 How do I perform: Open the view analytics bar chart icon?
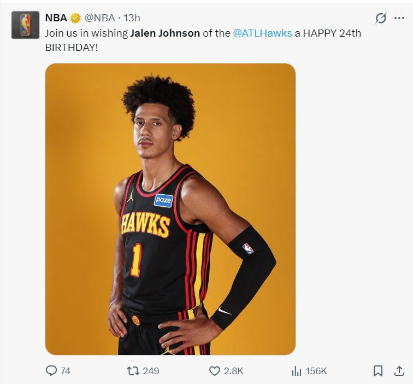pos(297,371)
